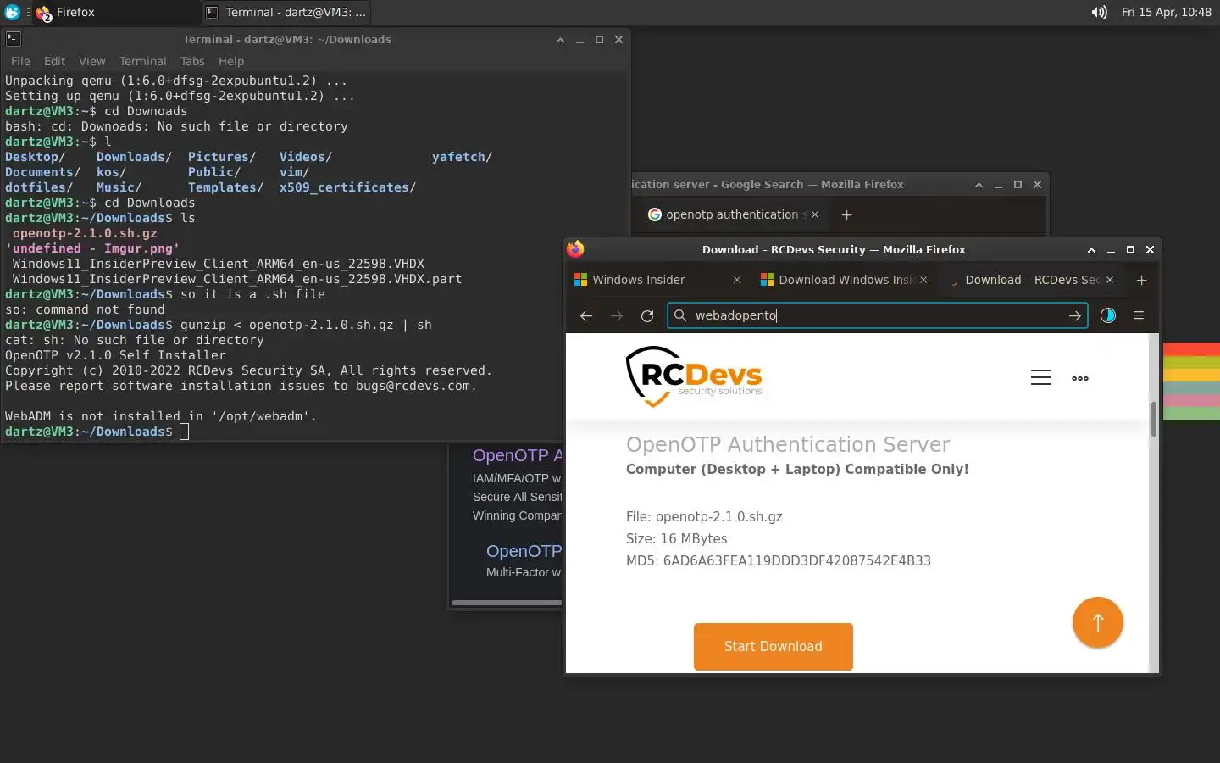The width and height of the screenshot is (1220, 763).
Task: Click the go arrow in the address bar
Action: [x=1075, y=315]
